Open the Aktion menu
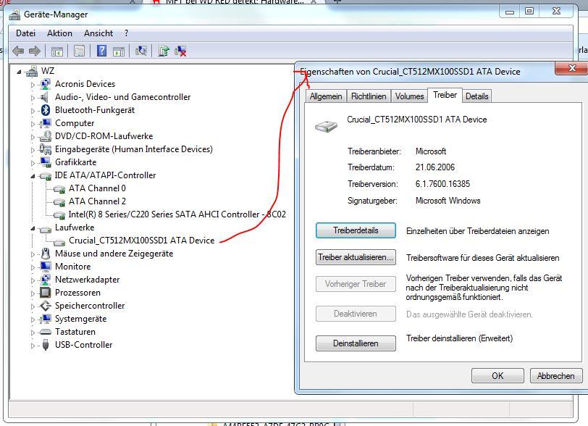This screenshot has height=426, width=588. pyautogui.click(x=59, y=33)
